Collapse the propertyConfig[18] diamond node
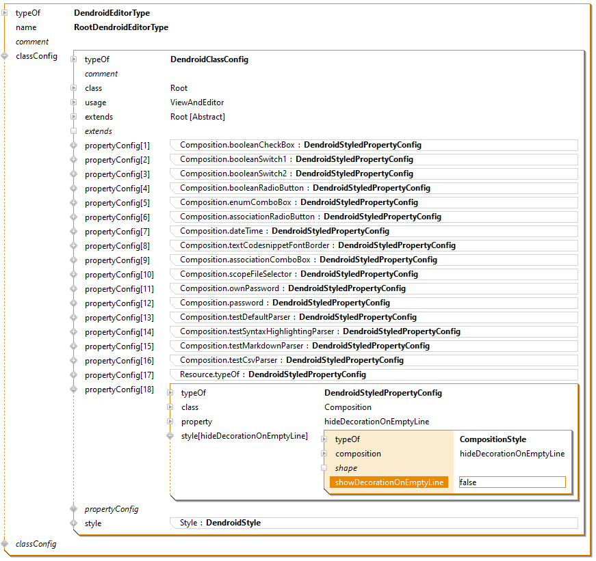This screenshot has width=596, height=561. (73, 389)
